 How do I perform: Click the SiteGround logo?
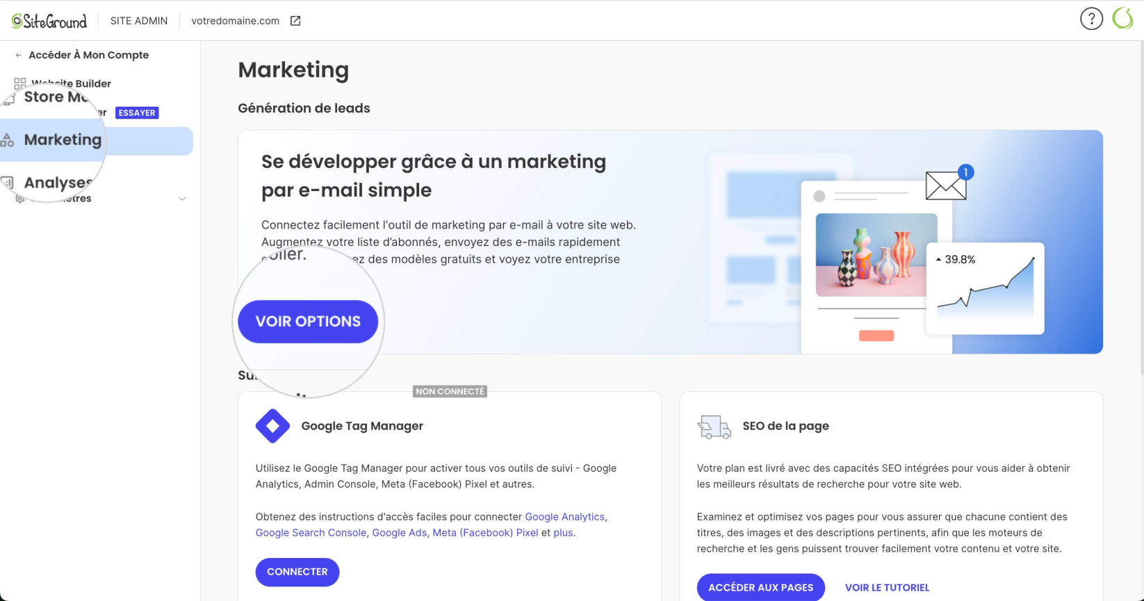(x=49, y=21)
